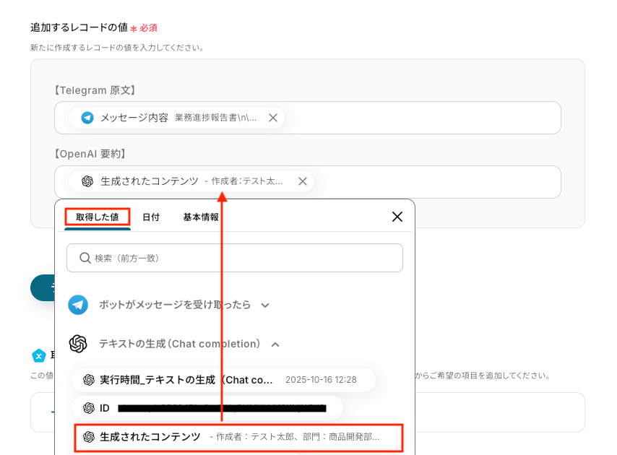Image resolution: width=617 pixels, height=455 pixels.
Task: Select the ID value row
Action: (x=207, y=408)
